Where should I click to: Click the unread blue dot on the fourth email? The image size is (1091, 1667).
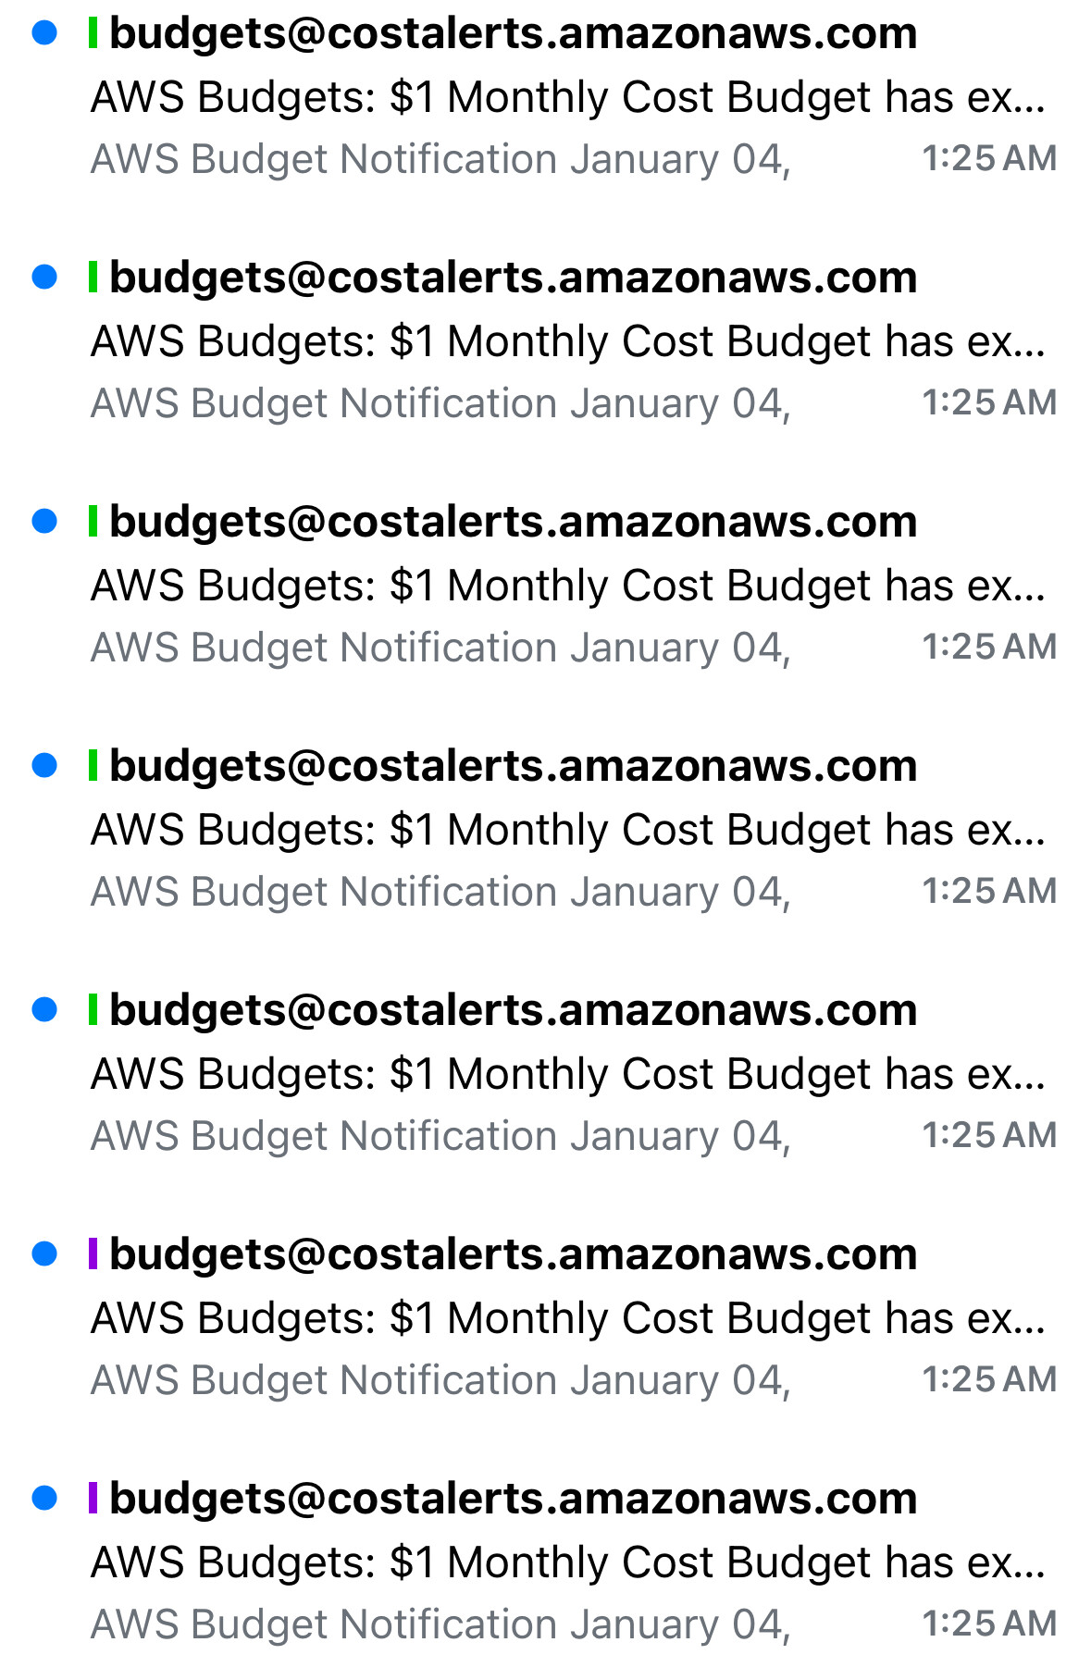click(44, 766)
